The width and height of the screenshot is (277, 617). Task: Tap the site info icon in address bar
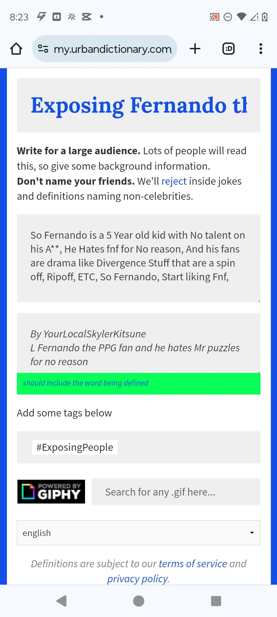click(43, 49)
